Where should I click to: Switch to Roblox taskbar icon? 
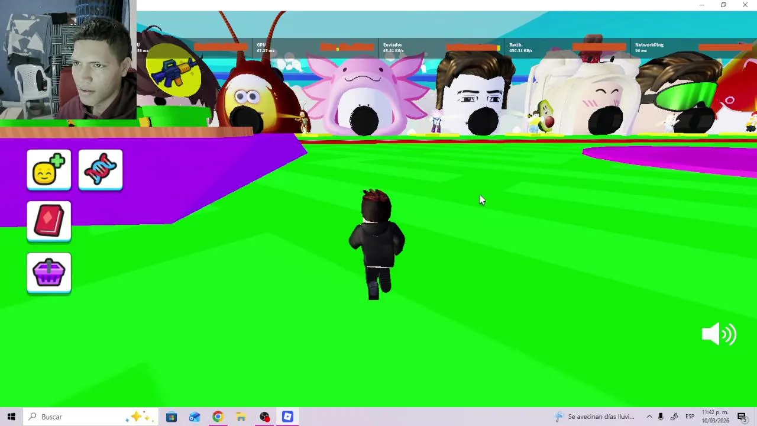287,417
